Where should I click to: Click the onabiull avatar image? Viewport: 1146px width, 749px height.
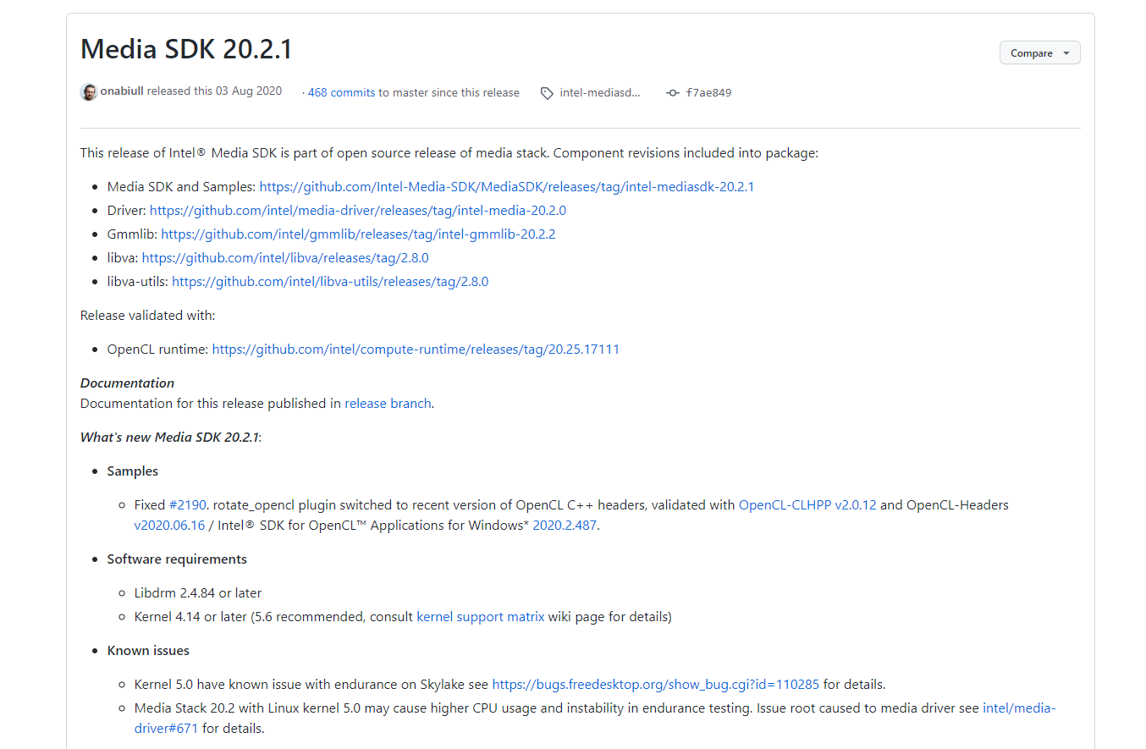point(89,92)
